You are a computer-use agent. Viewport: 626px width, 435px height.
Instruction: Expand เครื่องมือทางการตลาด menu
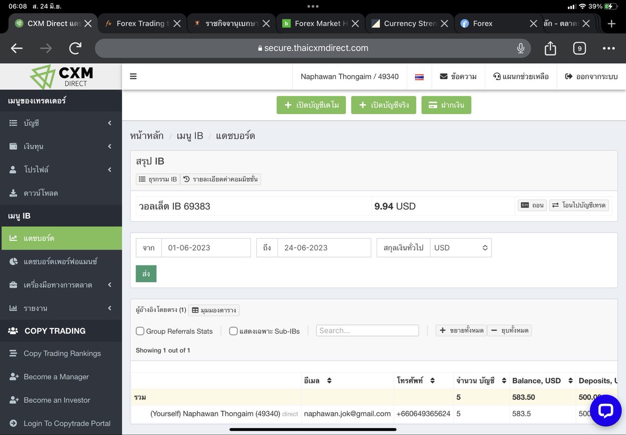point(61,285)
